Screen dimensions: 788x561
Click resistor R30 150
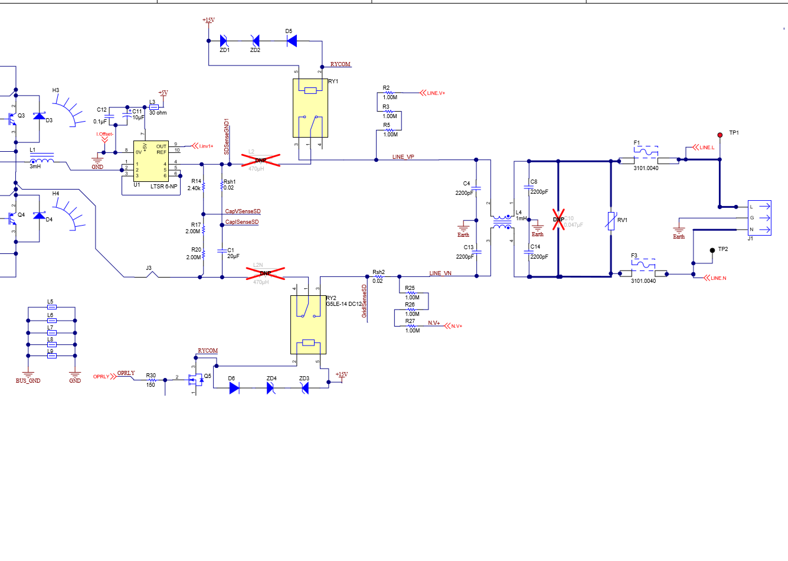click(152, 380)
